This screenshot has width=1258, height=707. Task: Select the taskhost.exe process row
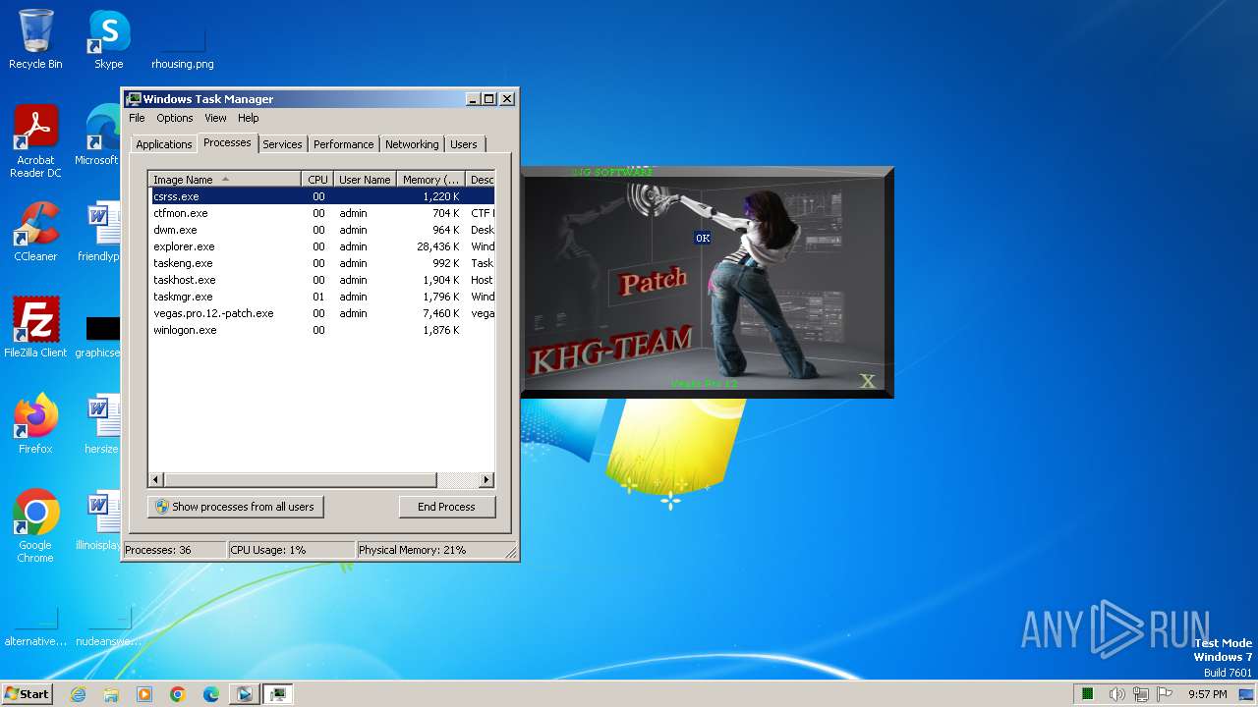[321, 280]
